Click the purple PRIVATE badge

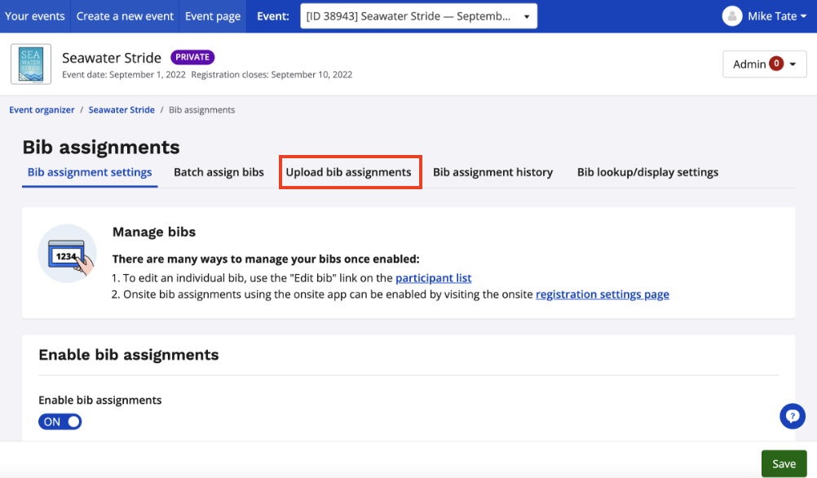pos(192,58)
